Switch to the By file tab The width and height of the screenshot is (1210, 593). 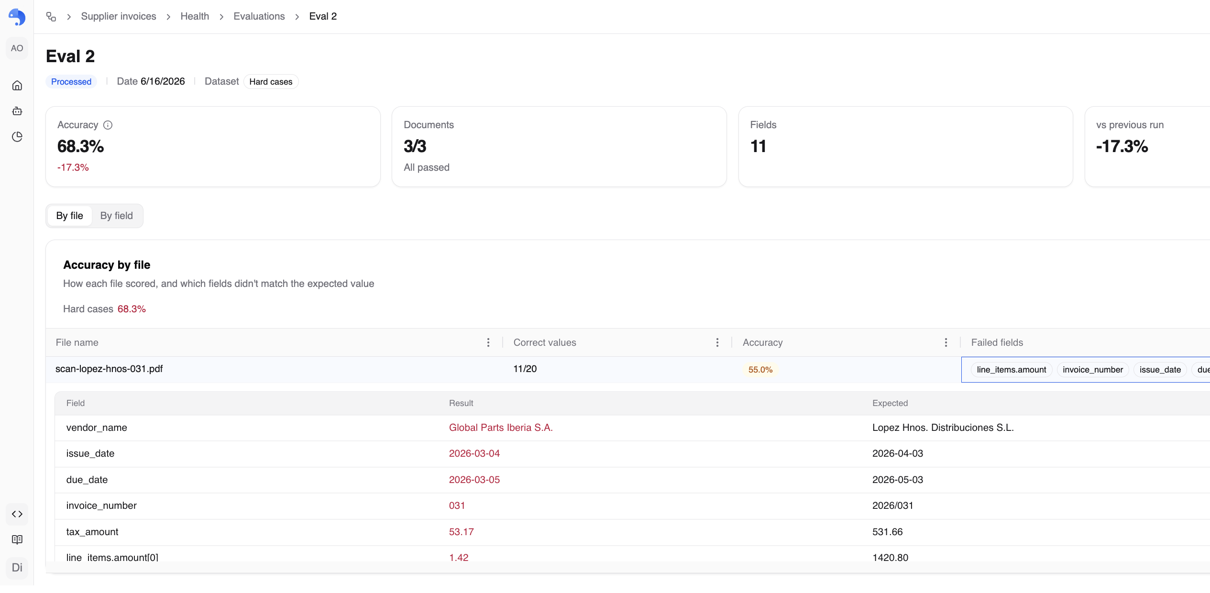(69, 216)
